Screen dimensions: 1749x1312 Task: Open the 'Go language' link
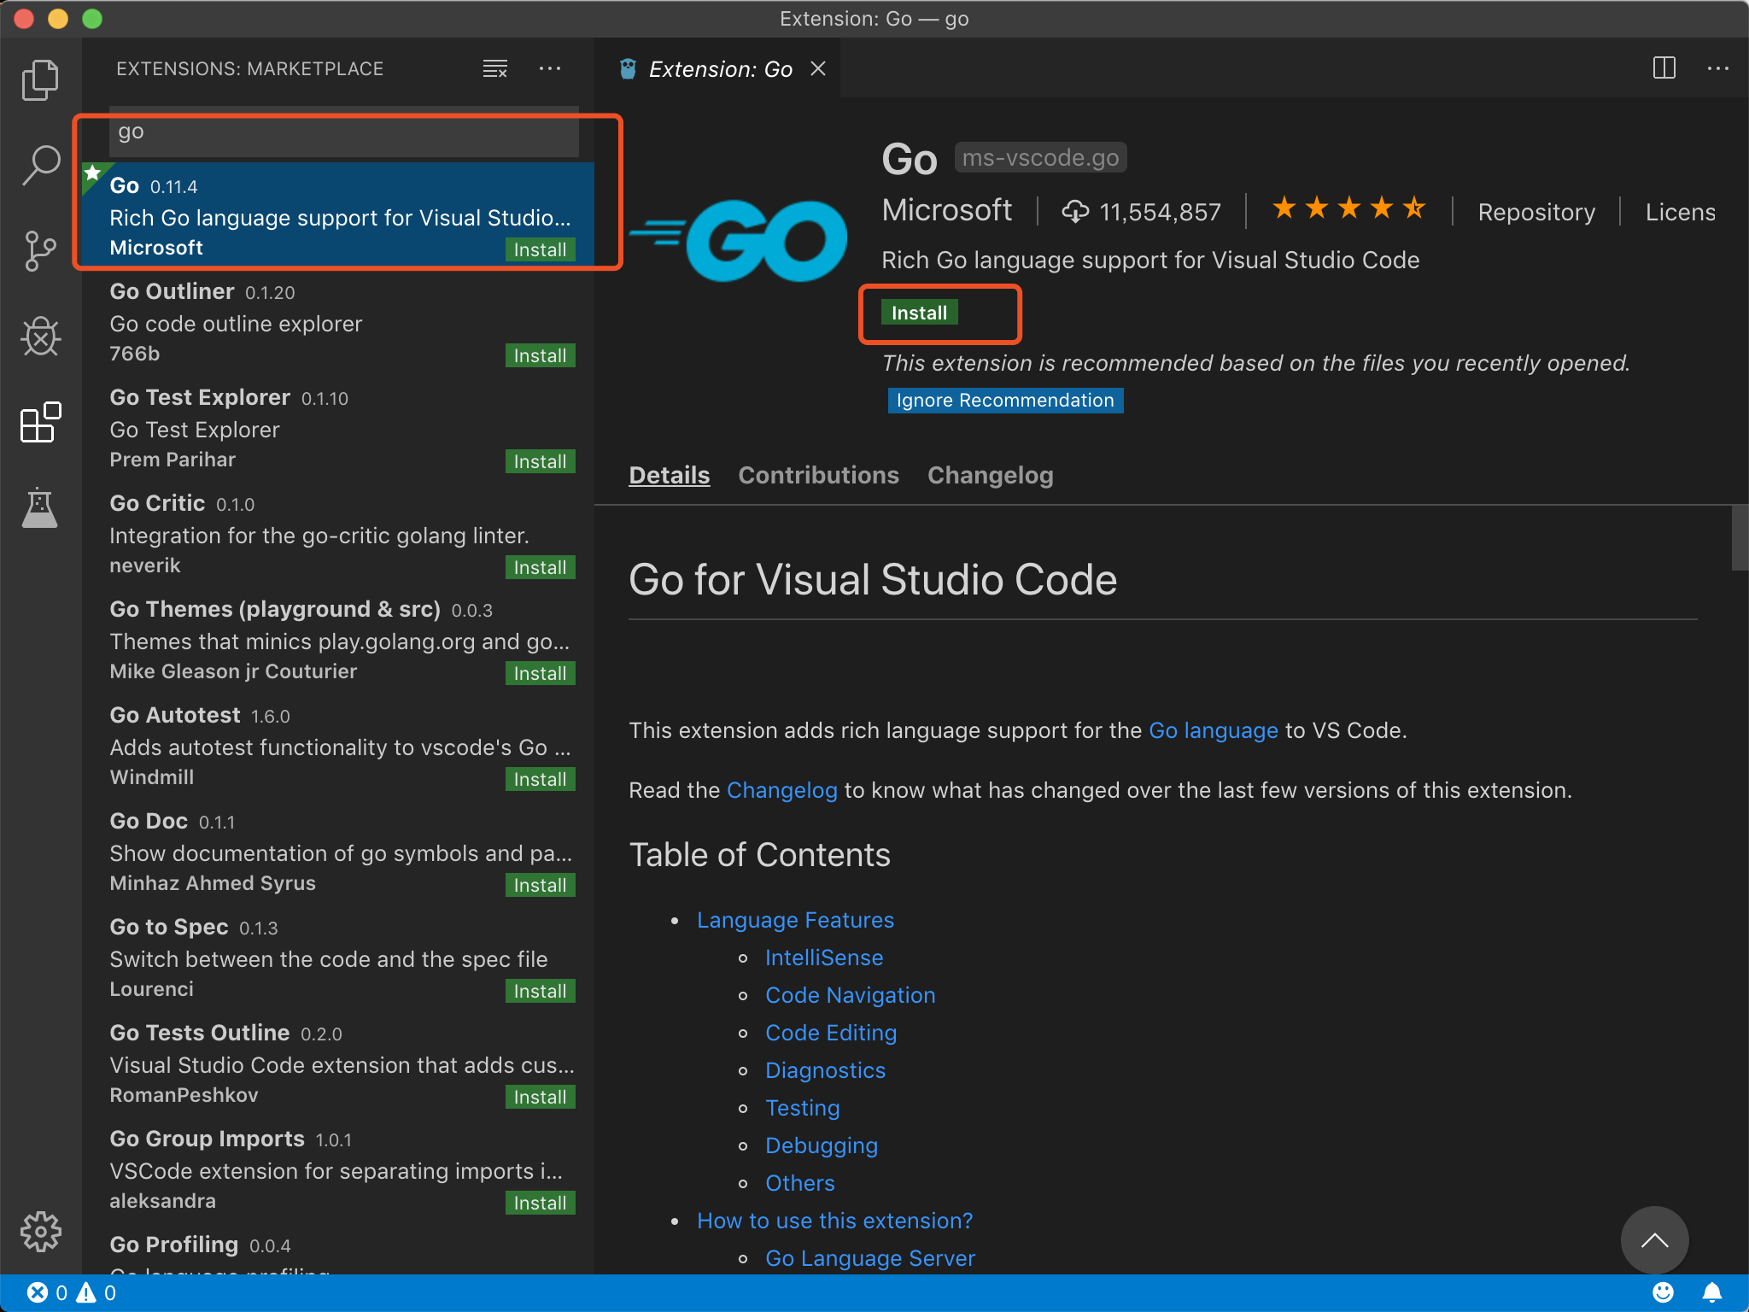coord(1214,730)
